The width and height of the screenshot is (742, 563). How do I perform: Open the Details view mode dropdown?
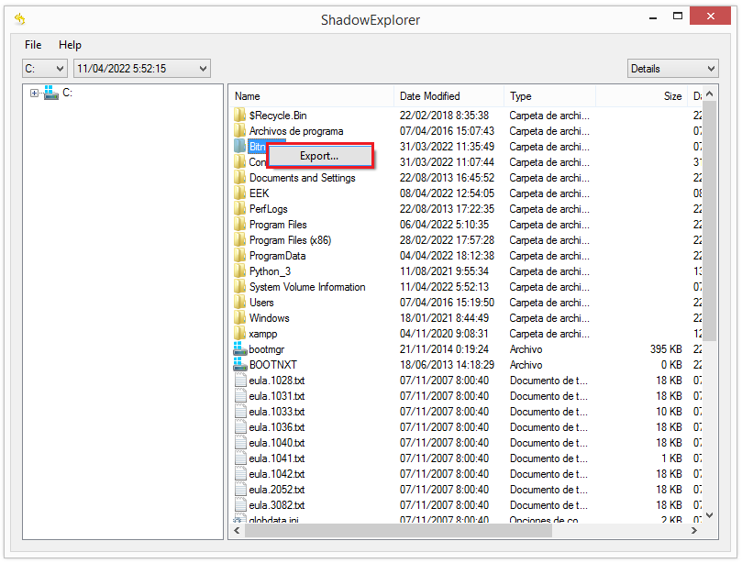(x=672, y=69)
